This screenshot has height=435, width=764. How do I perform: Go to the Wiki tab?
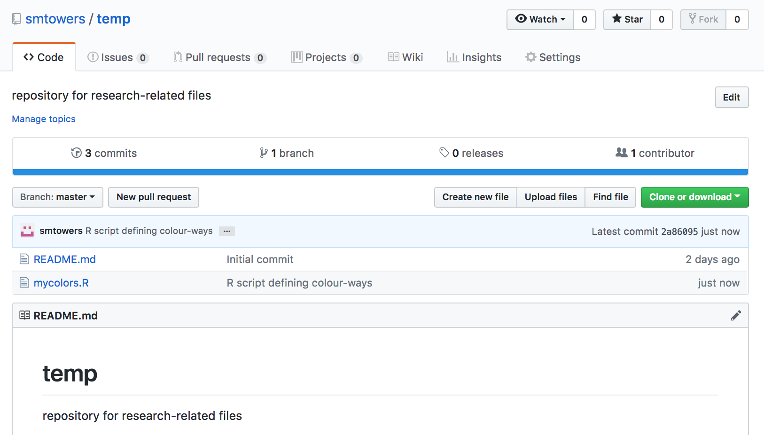[x=405, y=57]
